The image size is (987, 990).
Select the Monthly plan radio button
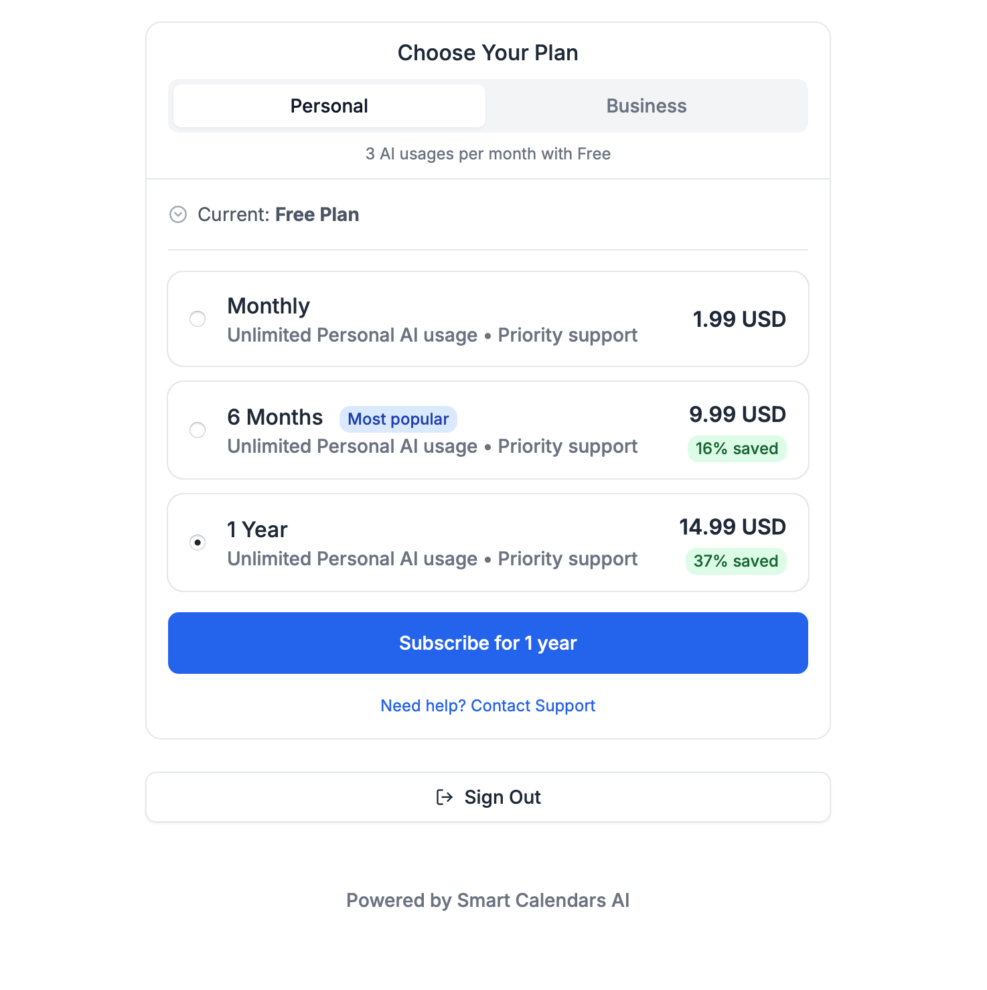coord(198,319)
